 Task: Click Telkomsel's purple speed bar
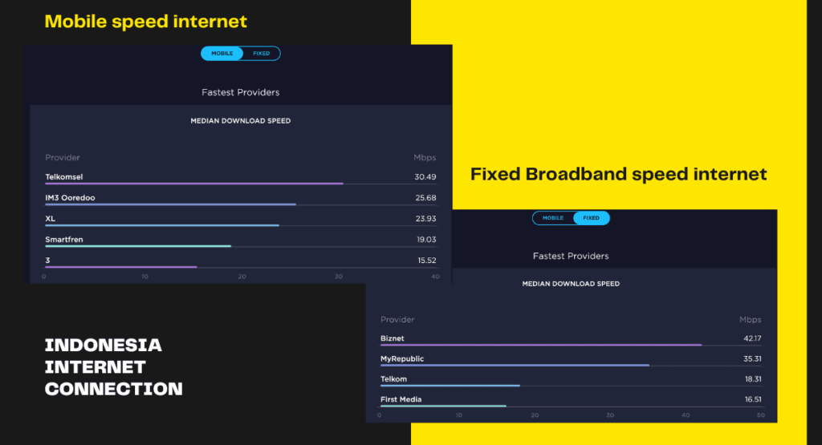(x=194, y=184)
